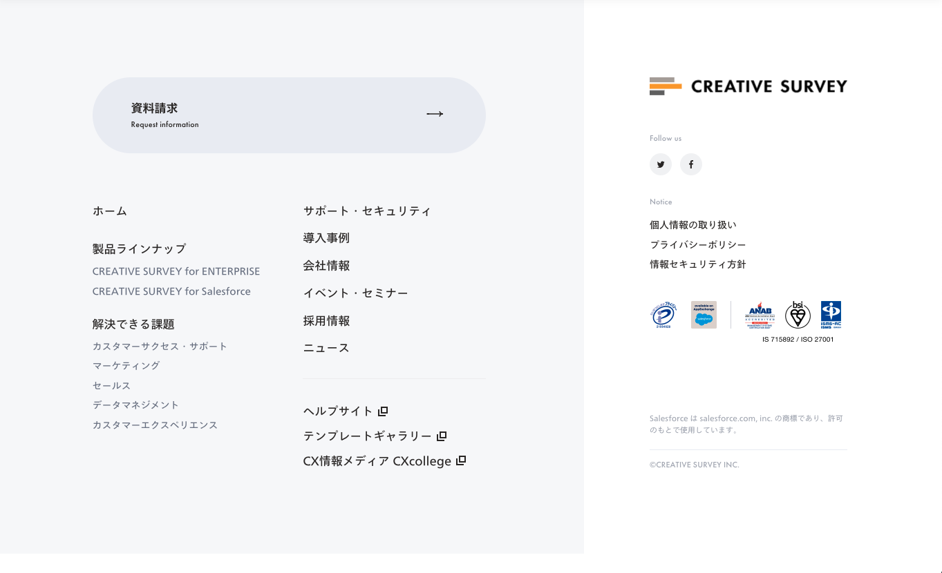The height and width of the screenshot is (573, 942).
Task: Open CREATIVE SURVEY for Salesforce link
Action: [171, 291]
